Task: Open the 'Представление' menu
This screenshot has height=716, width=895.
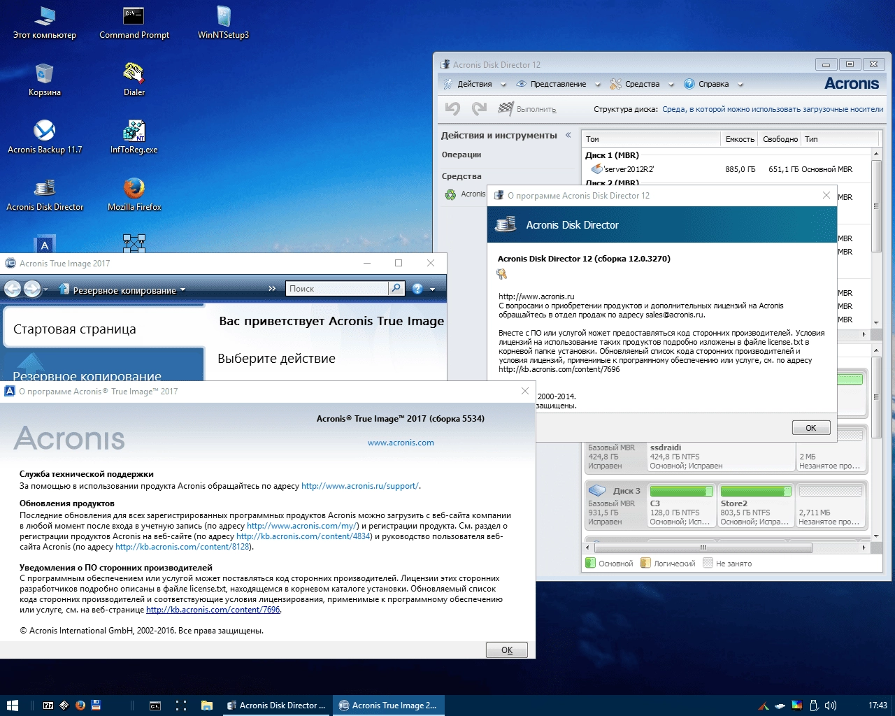Action: point(558,84)
